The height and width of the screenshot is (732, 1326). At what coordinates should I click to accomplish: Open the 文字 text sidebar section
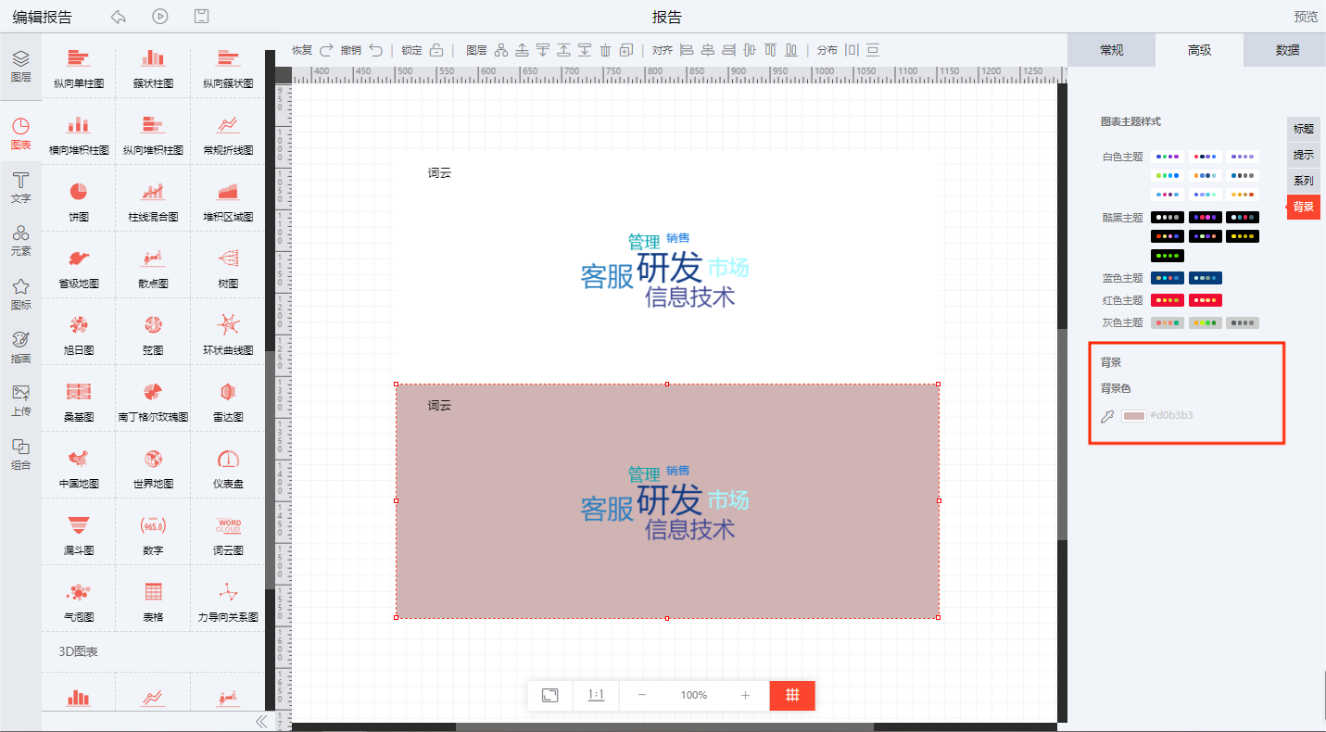pos(20,187)
